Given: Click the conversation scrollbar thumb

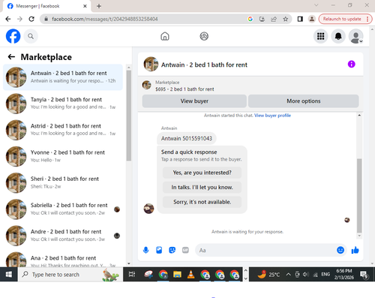Looking at the screenshot, I should 359,196.
